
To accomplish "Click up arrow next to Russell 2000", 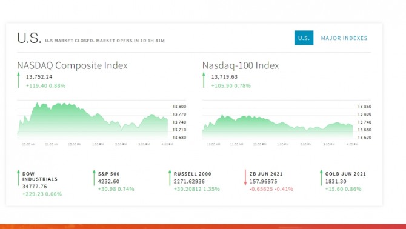I will coord(170,178).
